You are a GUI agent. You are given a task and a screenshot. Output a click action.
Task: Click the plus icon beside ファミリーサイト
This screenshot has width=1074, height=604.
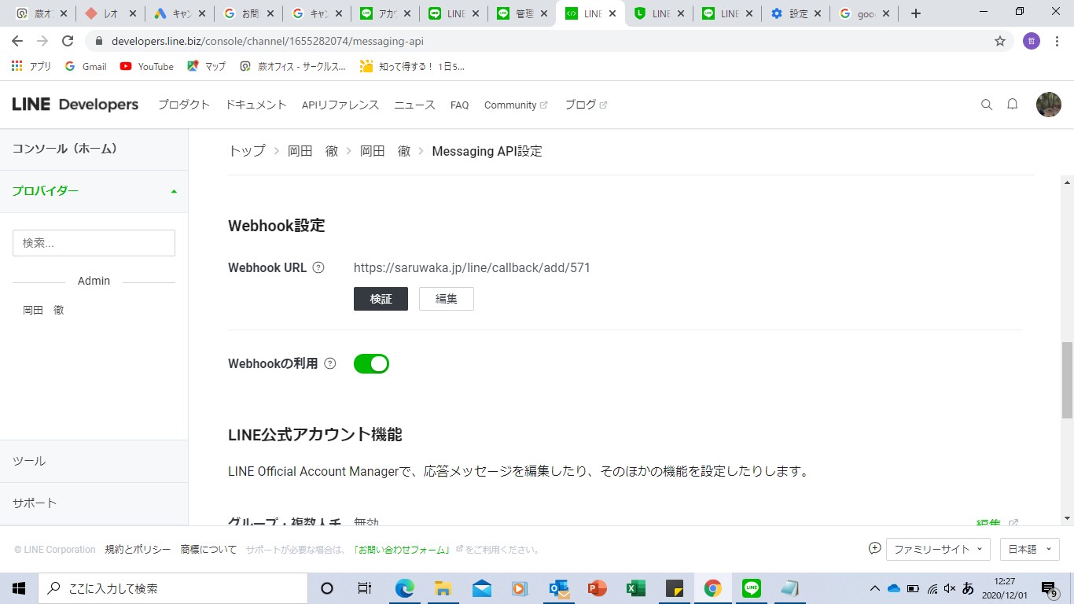(x=874, y=548)
